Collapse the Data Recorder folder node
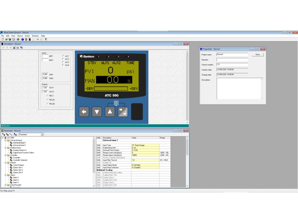This screenshot has height=223, width=298. [x=5, y=185]
